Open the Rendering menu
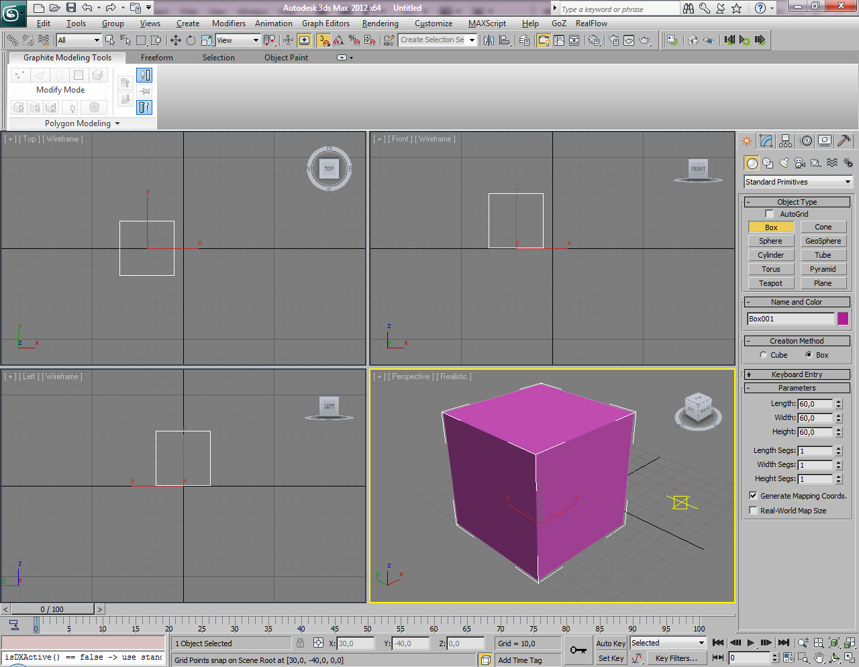Viewport: 859px width, 667px height. 380,23
